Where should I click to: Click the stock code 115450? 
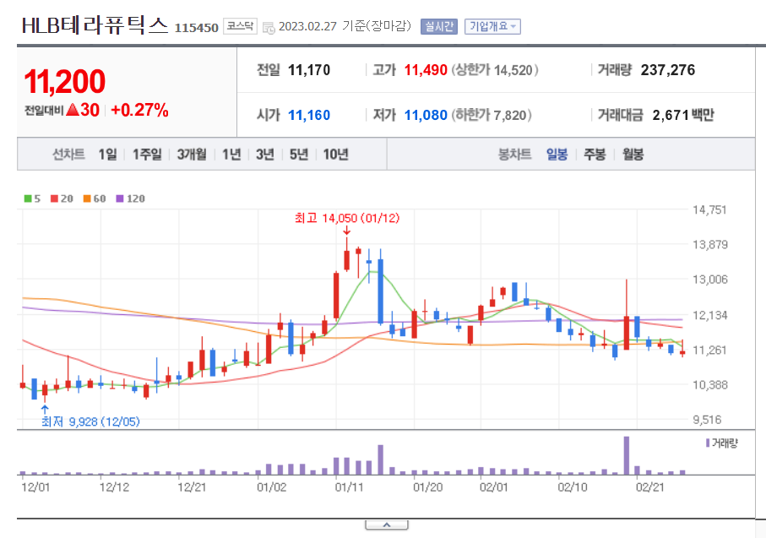(197, 28)
